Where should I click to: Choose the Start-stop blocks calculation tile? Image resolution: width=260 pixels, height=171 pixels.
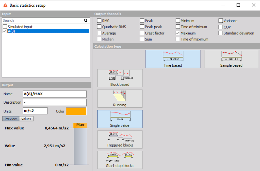tap(120, 160)
